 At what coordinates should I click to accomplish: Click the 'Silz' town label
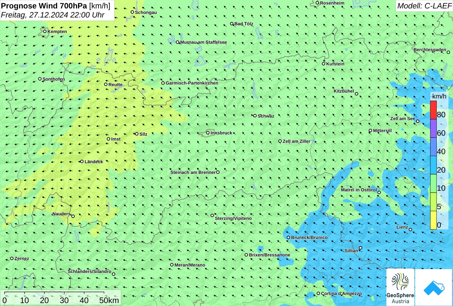click(x=143, y=134)
